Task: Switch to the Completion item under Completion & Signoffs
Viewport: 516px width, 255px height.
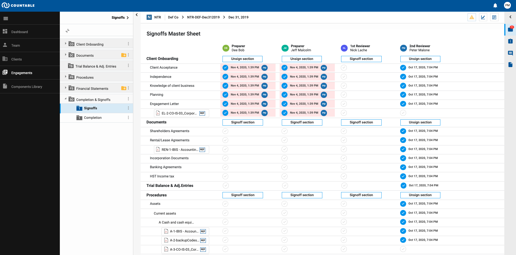Action: [93, 117]
